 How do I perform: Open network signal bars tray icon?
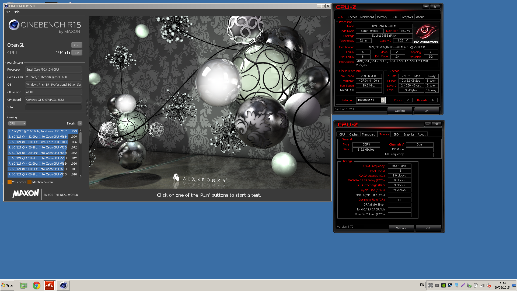click(x=482, y=285)
